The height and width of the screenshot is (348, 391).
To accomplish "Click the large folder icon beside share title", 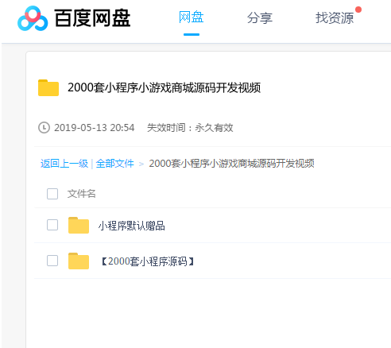I will pos(48,87).
